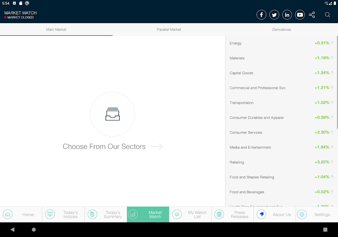The image size is (338, 237).
Task: Open the Facebook page icon
Action: point(261,15)
